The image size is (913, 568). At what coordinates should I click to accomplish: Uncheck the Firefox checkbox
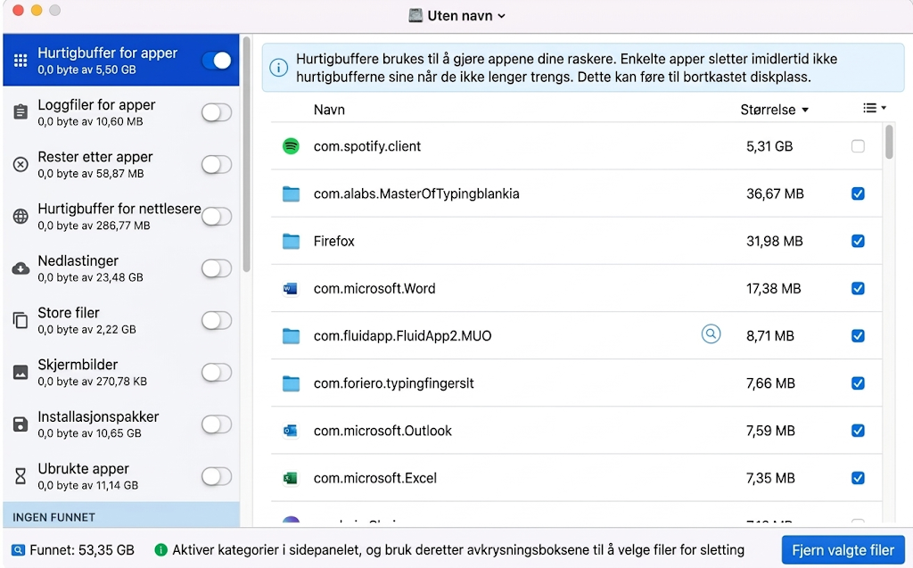click(858, 241)
